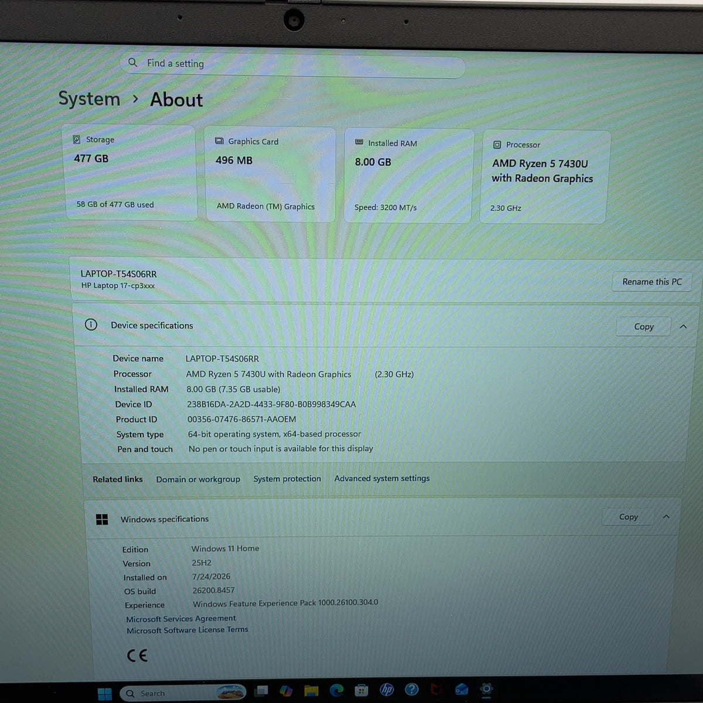Screen dimensions: 703x703
Task: Click the HP Laptop 17-cp3xxx model text
Action: 118,285
